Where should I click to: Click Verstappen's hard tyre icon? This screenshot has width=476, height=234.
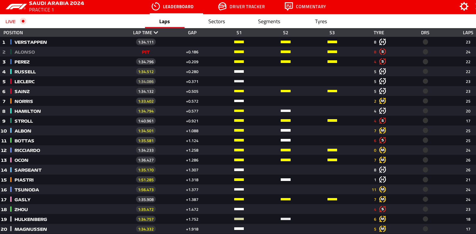click(382, 42)
